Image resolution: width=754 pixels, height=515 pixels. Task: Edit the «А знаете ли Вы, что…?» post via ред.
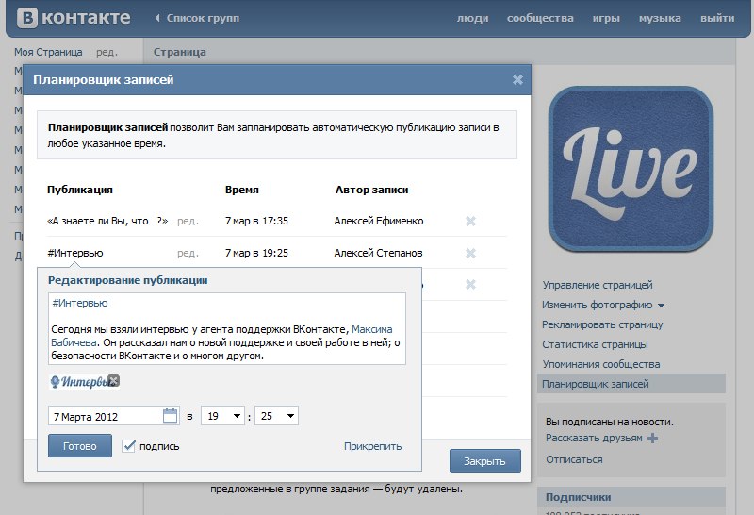pos(188,221)
